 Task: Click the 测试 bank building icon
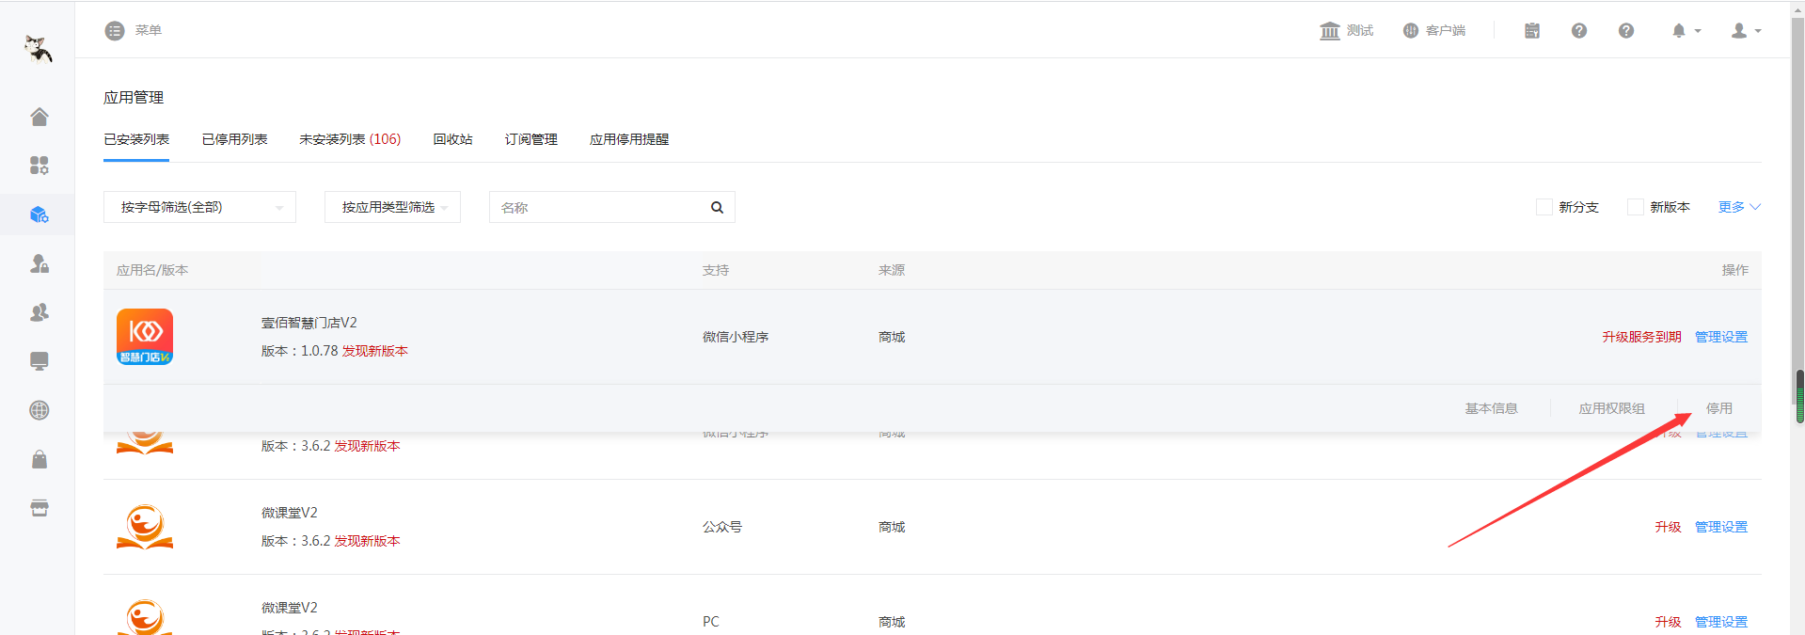pos(1329,31)
